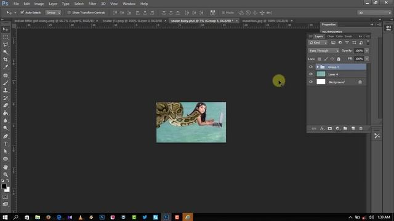Open the Auto-Select Group dropdown

[53, 12]
